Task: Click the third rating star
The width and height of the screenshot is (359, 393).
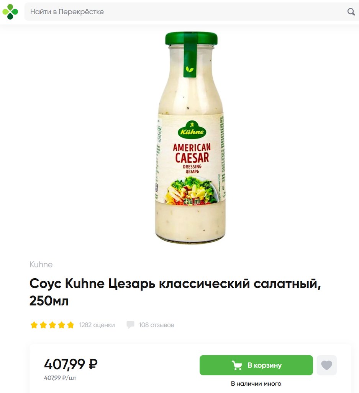Action: 52,325
